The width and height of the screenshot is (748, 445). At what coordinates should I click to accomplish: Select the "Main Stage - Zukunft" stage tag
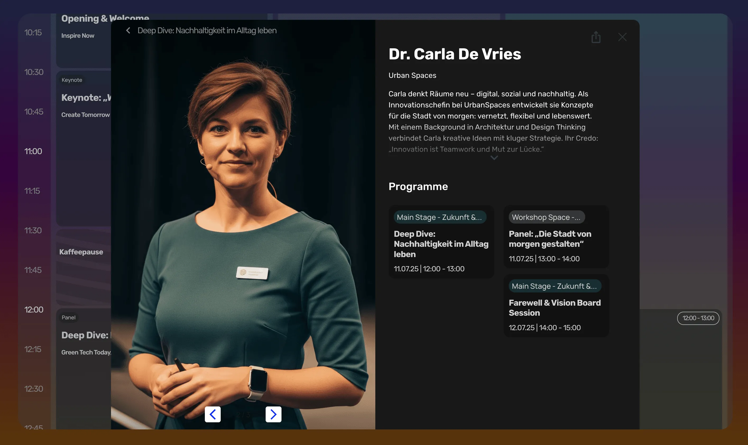click(440, 217)
